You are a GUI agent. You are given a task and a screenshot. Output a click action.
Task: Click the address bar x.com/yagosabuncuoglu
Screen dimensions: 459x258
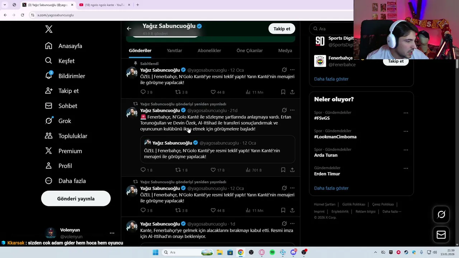pyautogui.click(x=56, y=15)
